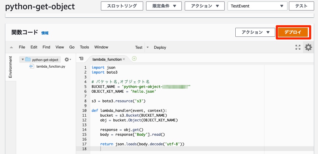Collapse the python-get-object folder tree
The height and width of the screenshot is (154, 318).
click(22, 60)
